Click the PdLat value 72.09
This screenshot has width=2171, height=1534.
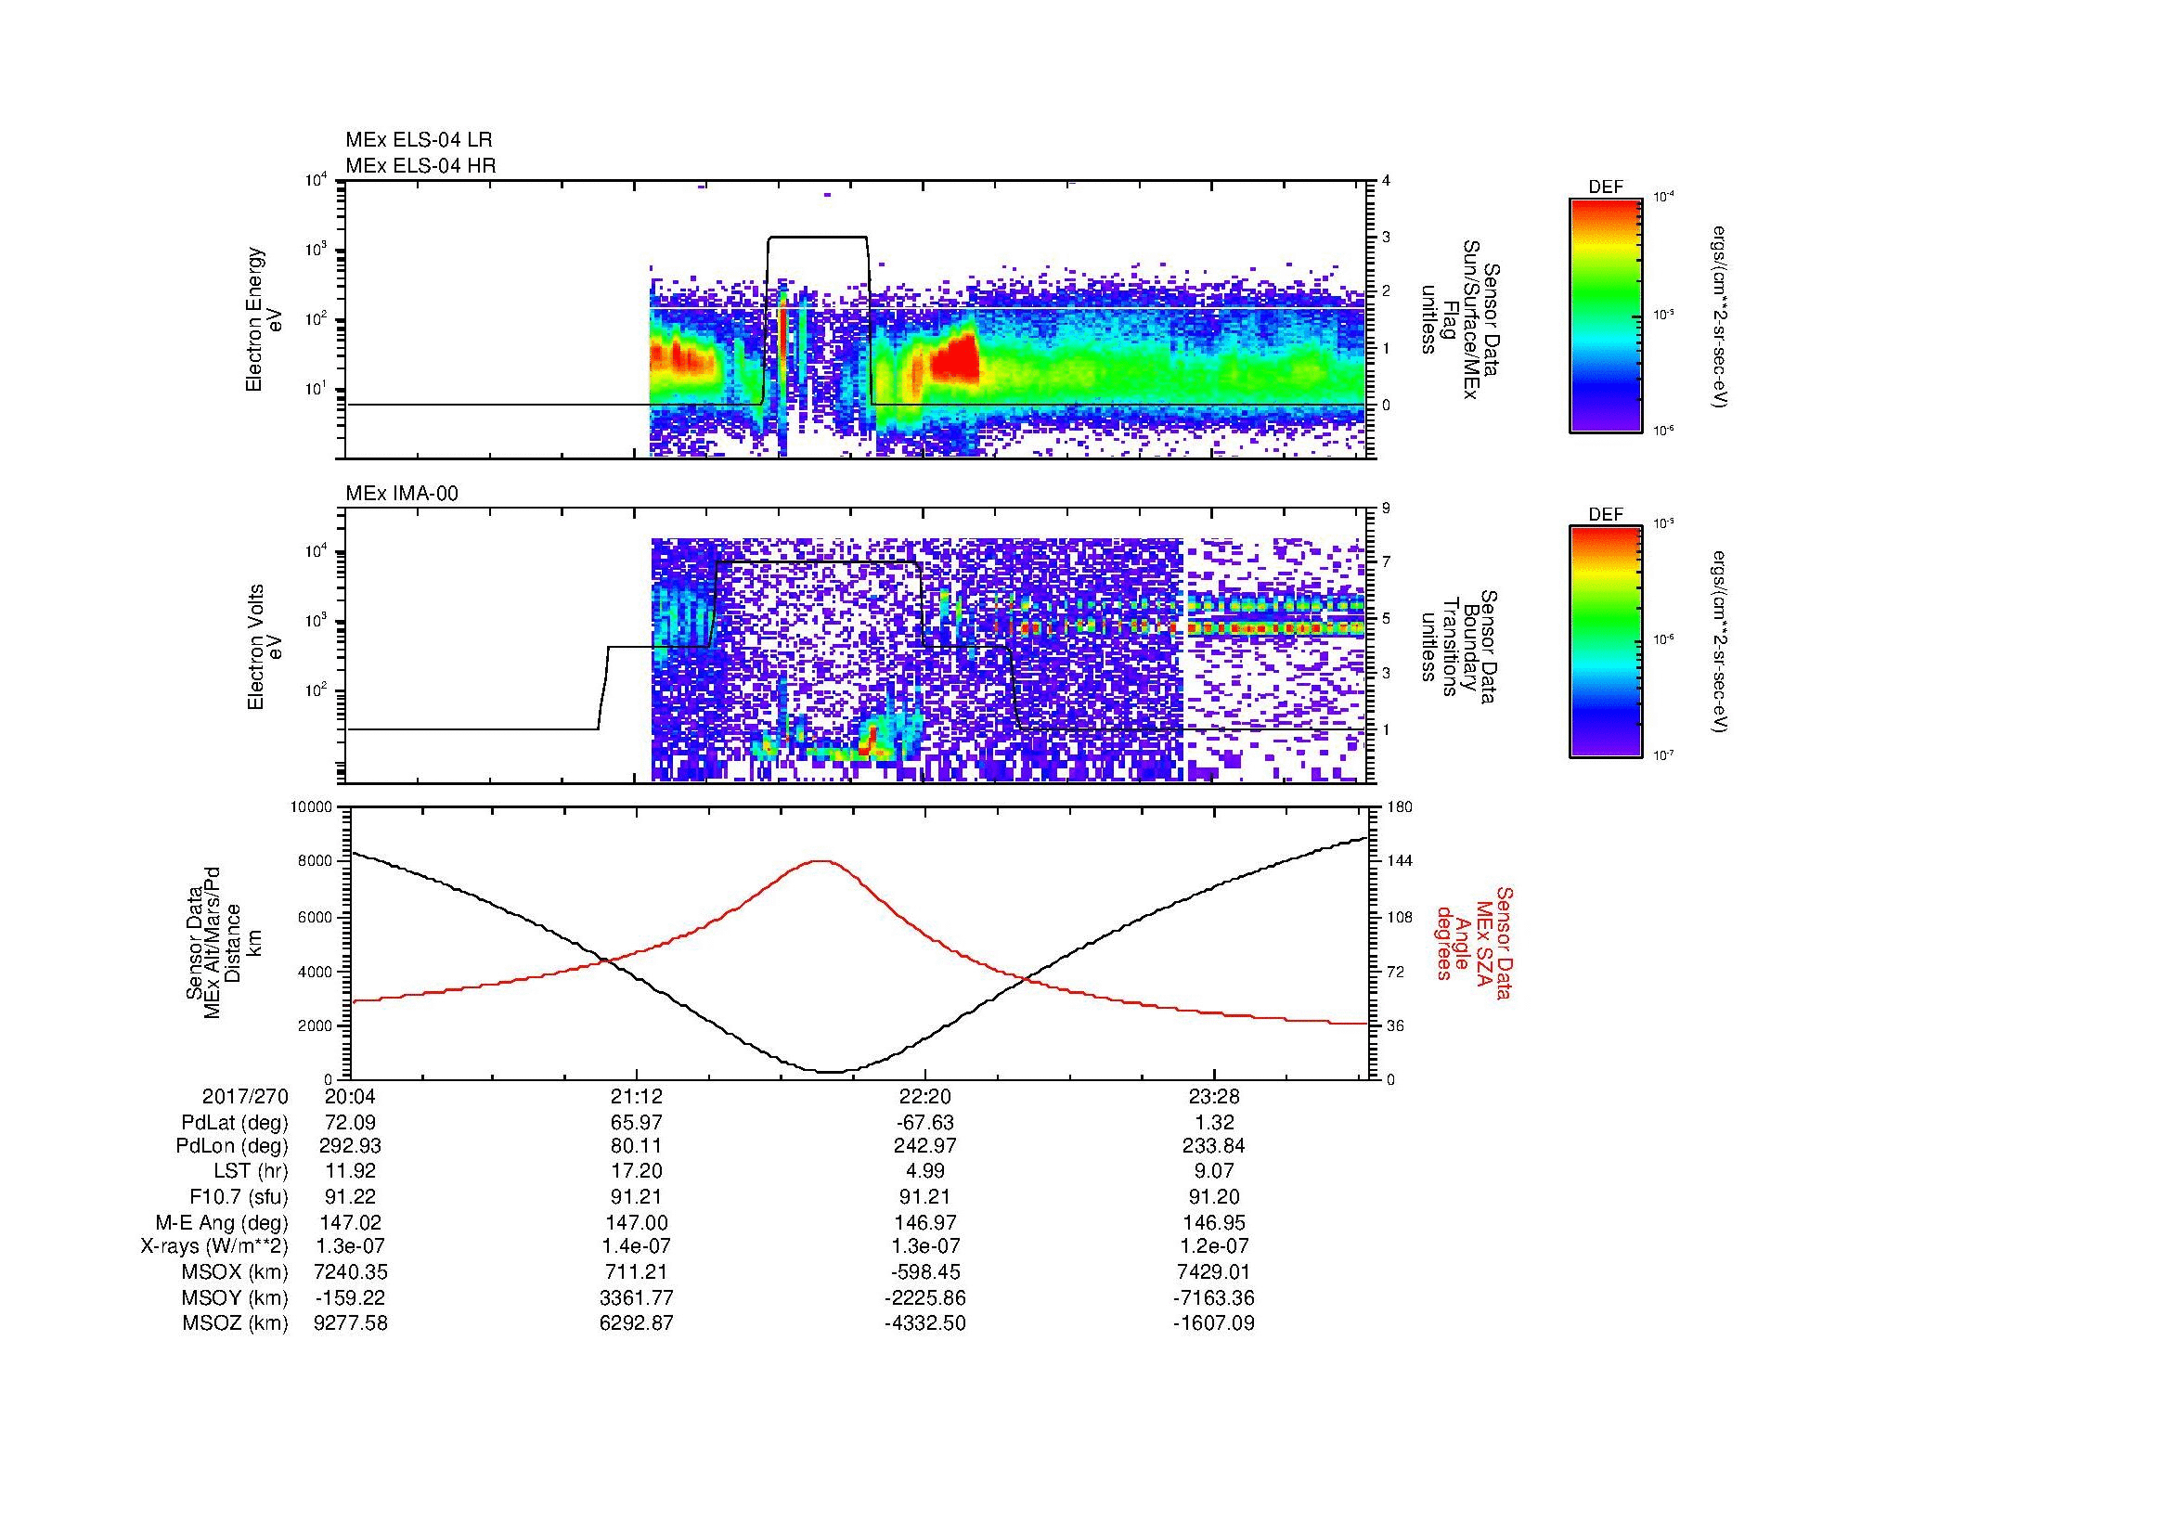coord(351,1123)
